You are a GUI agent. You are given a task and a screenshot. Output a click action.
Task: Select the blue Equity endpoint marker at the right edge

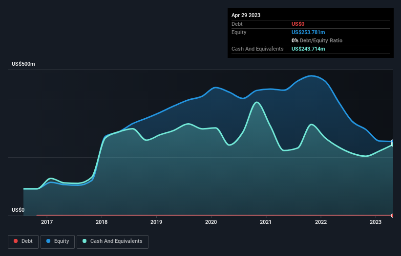point(393,142)
